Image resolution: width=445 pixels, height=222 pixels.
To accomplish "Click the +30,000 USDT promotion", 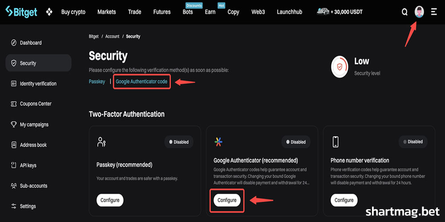I will tap(347, 12).
